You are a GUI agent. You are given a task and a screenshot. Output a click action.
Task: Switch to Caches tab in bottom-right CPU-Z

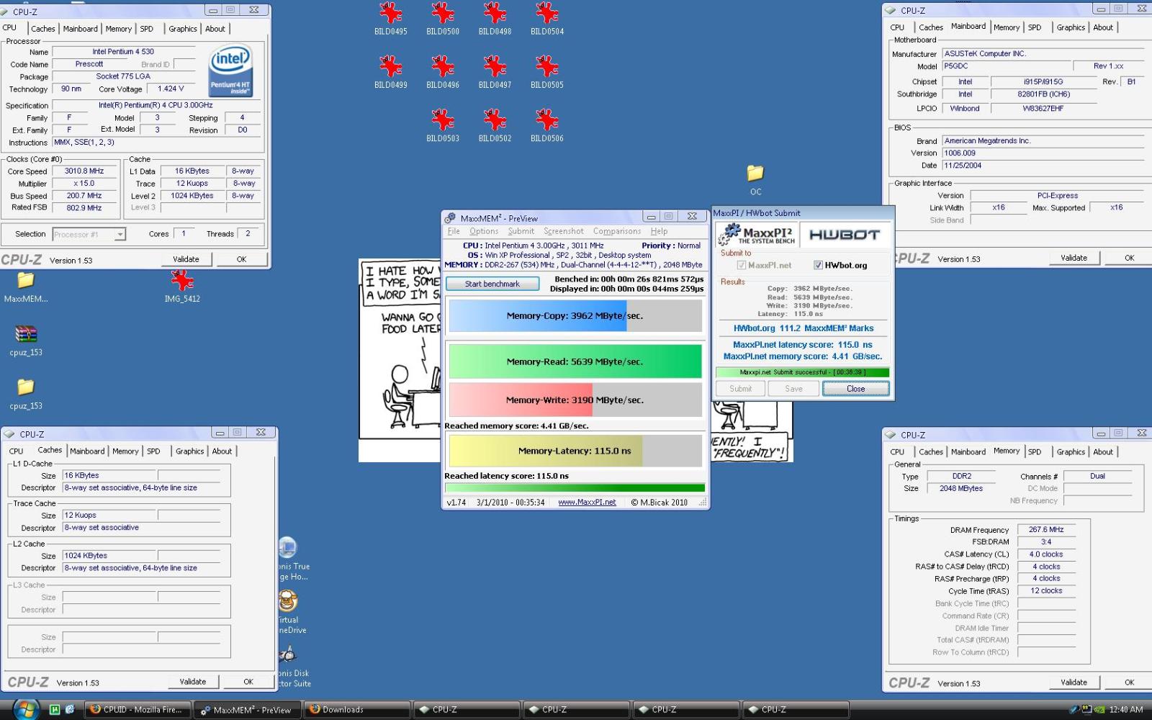(930, 452)
